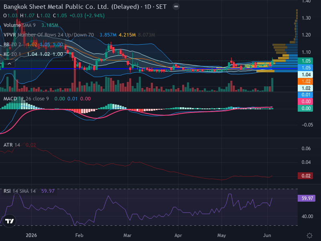Viewport: 321px width, 241px height.
Task: Click the May date on time axis
Action: [x=221, y=235]
